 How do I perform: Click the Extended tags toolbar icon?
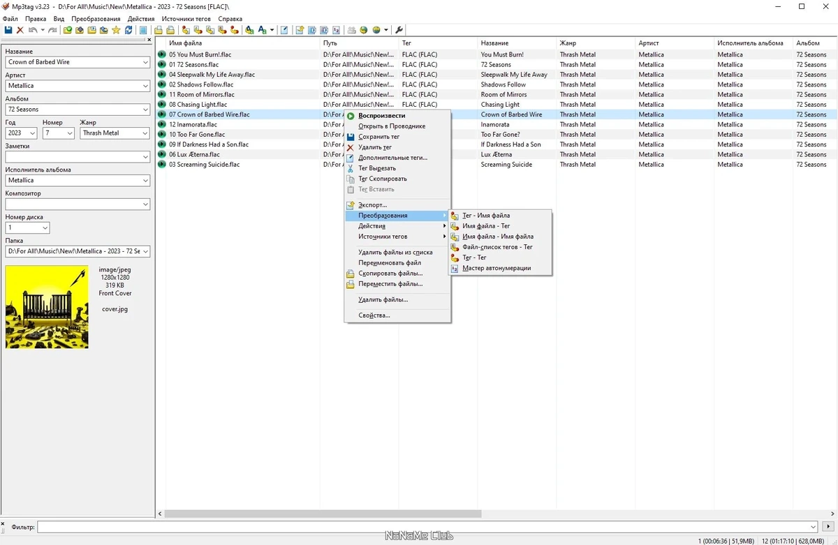tap(284, 30)
